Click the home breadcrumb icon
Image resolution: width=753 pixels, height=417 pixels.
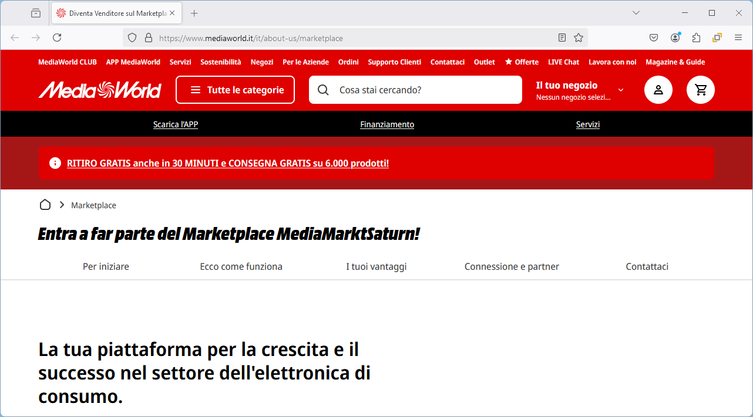[45, 205]
